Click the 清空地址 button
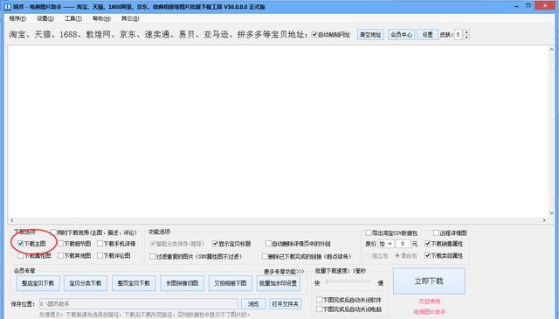The height and width of the screenshot is (319, 559). point(370,35)
